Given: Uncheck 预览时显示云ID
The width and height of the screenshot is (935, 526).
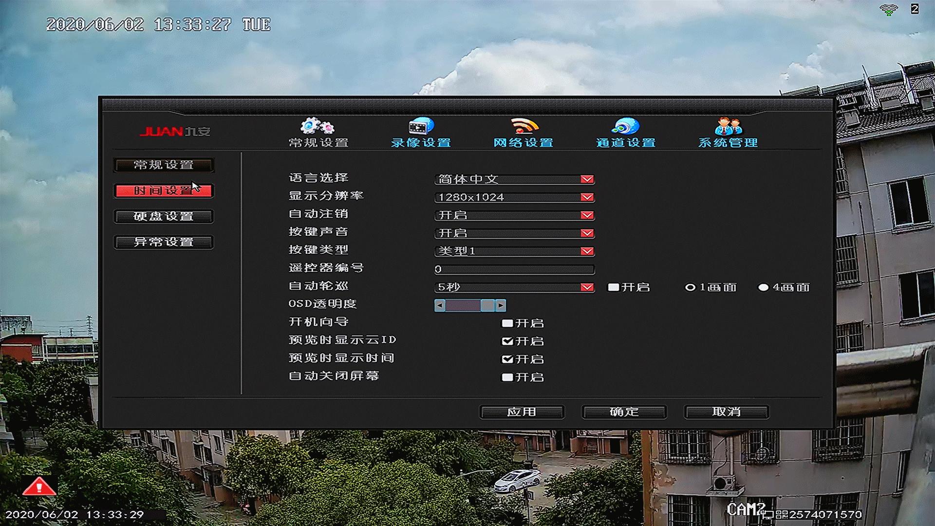Looking at the screenshot, I should point(508,341).
